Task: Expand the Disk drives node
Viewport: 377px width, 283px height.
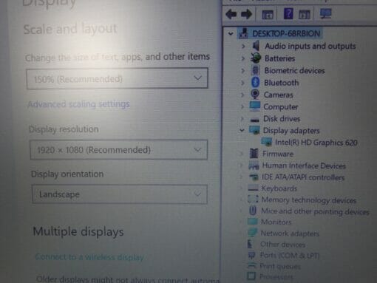Action: [x=242, y=119]
